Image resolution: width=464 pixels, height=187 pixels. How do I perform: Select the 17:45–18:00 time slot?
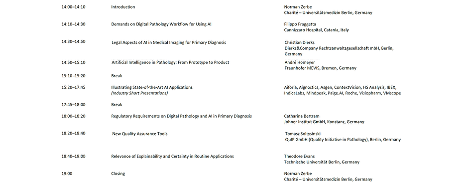point(73,105)
